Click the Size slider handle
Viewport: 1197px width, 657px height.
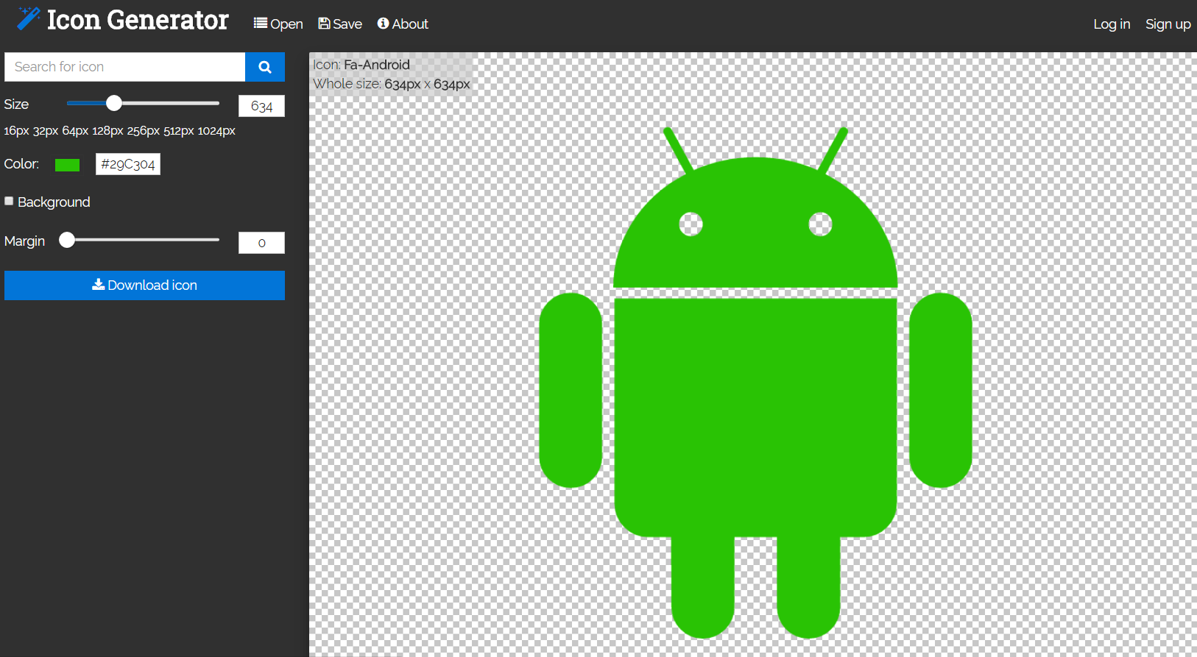(x=113, y=103)
